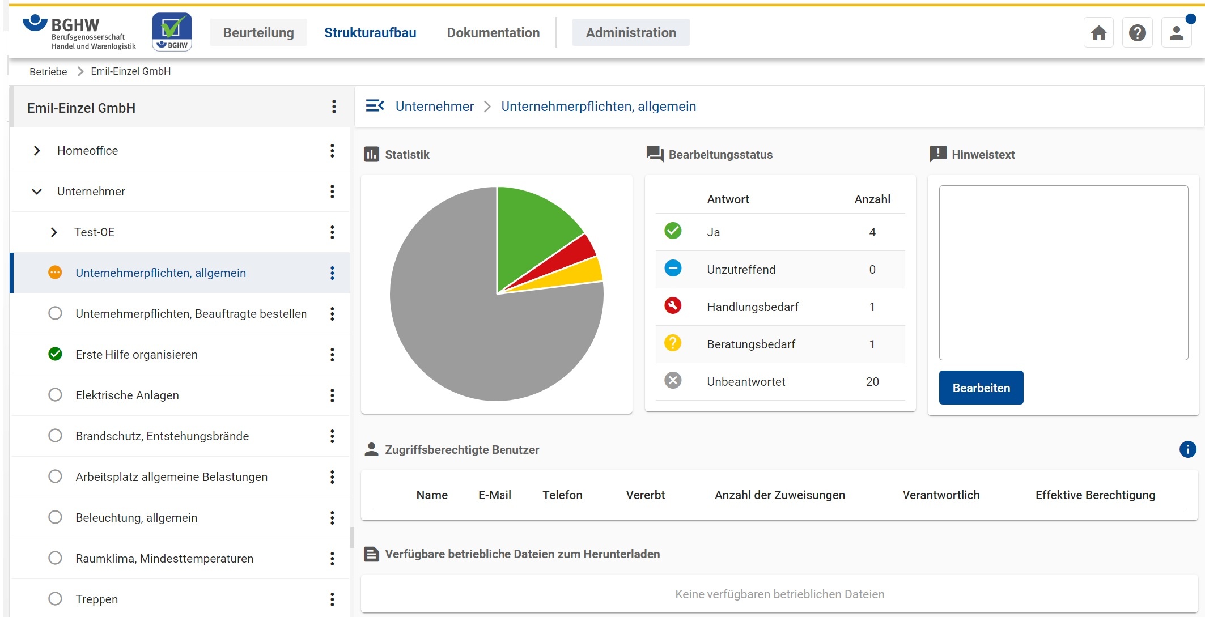Image resolution: width=1205 pixels, height=617 pixels.
Task: Expand the Test-OE tree node
Action: coord(54,232)
